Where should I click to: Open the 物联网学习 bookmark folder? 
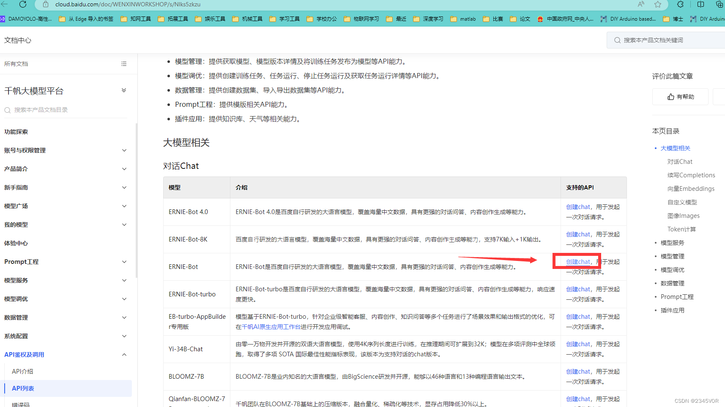point(361,19)
